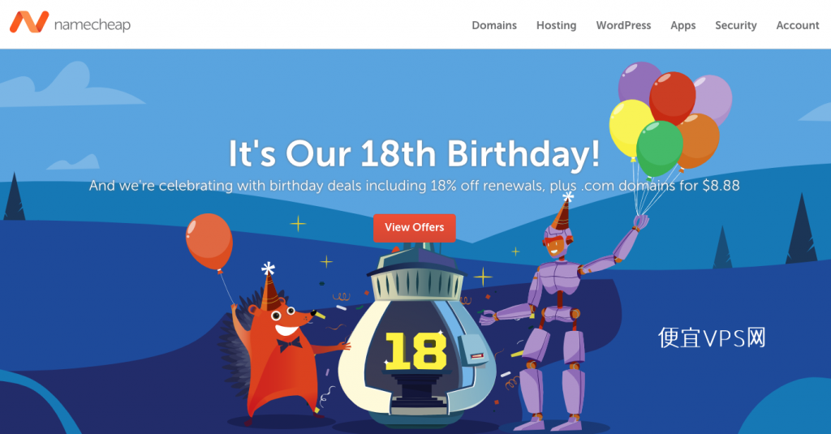Image resolution: width=831 pixels, height=434 pixels.
Task: Open the Hosting menu
Action: click(556, 25)
